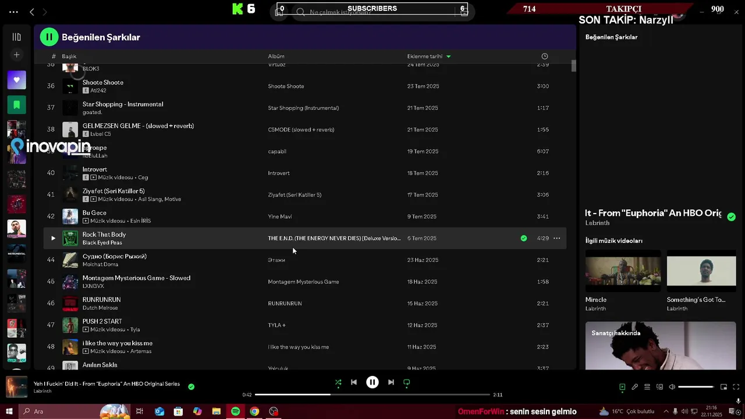
Task: Enter full screen mode icon
Action: [736, 387]
